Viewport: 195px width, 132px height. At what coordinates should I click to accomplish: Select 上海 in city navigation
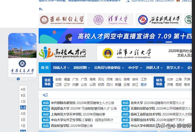pos(179,79)
